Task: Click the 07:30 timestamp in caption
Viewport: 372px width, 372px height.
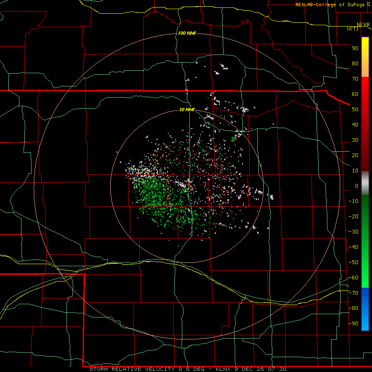Action: pyautogui.click(x=277, y=369)
